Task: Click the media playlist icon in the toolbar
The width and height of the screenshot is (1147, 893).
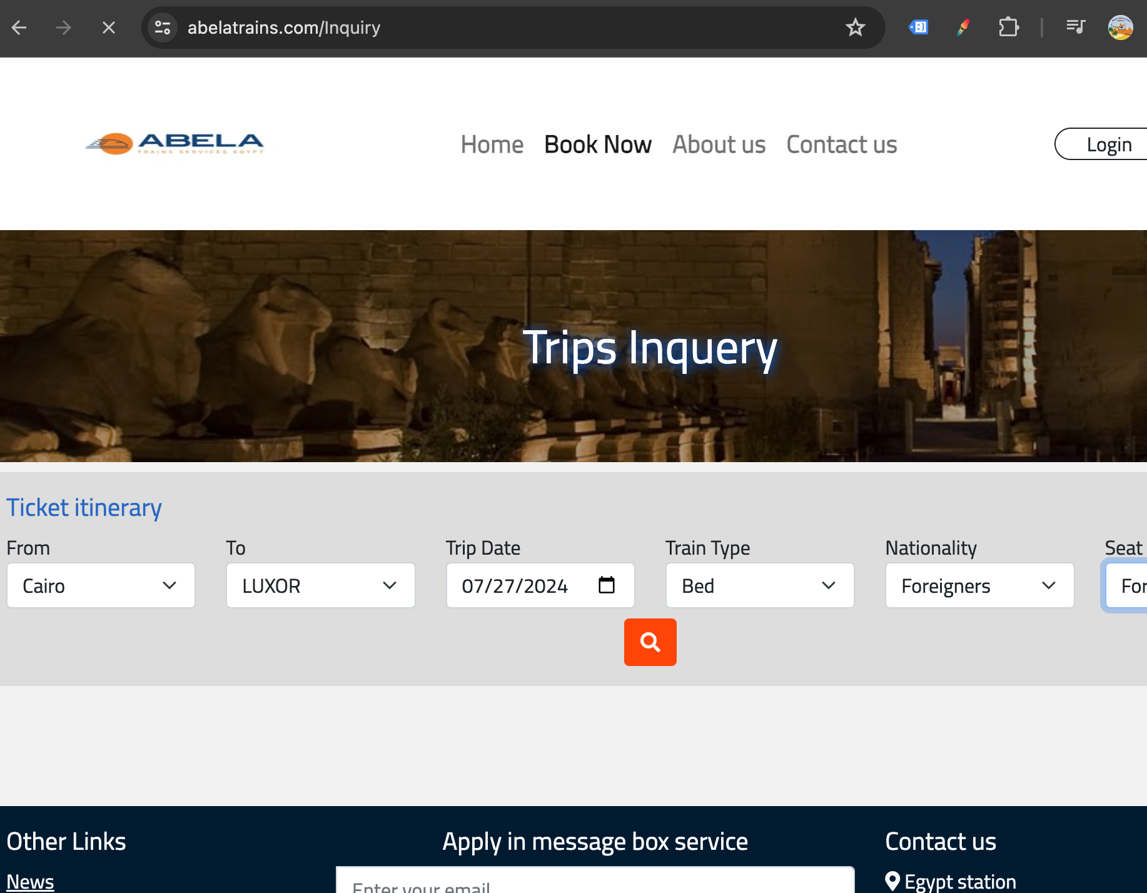Action: 1075,27
